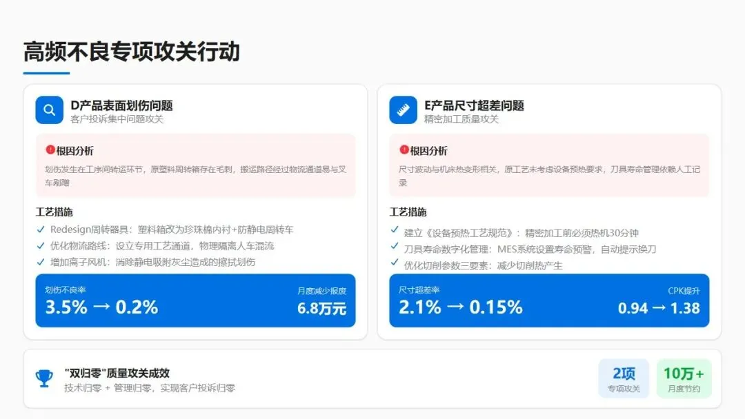Image resolution: width=745 pixels, height=419 pixels.
Task: Click the 6.8万元 monthly scrap reduction figure
Action: [x=321, y=309]
